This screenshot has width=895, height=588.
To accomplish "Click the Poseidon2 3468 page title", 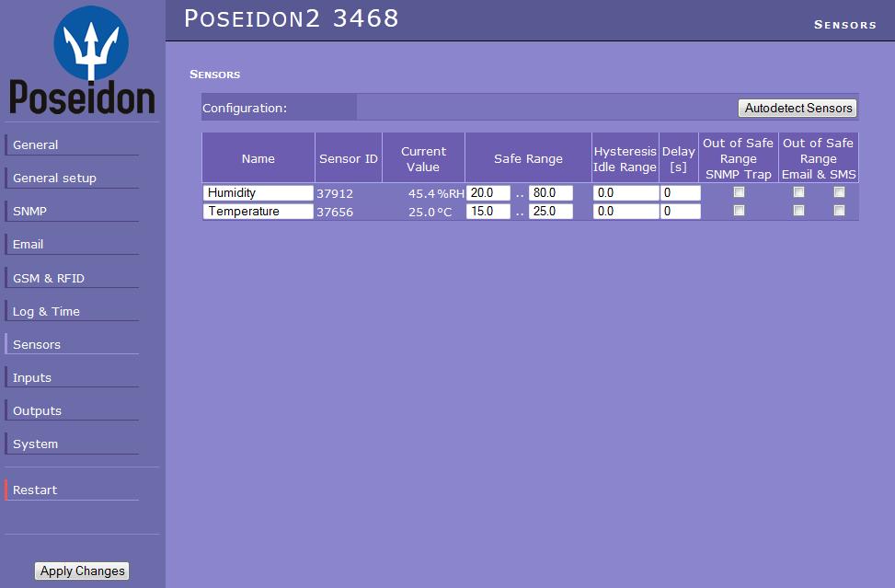I will coord(291,18).
